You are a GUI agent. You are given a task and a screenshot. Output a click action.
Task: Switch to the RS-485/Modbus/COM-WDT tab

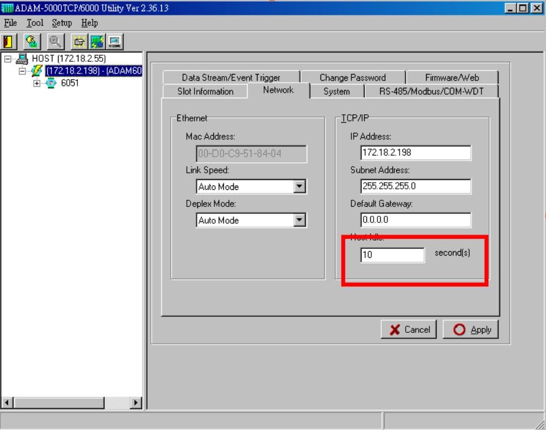pyautogui.click(x=432, y=91)
